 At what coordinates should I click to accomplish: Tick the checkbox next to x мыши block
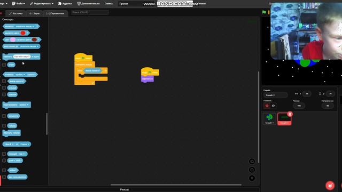(4, 87)
